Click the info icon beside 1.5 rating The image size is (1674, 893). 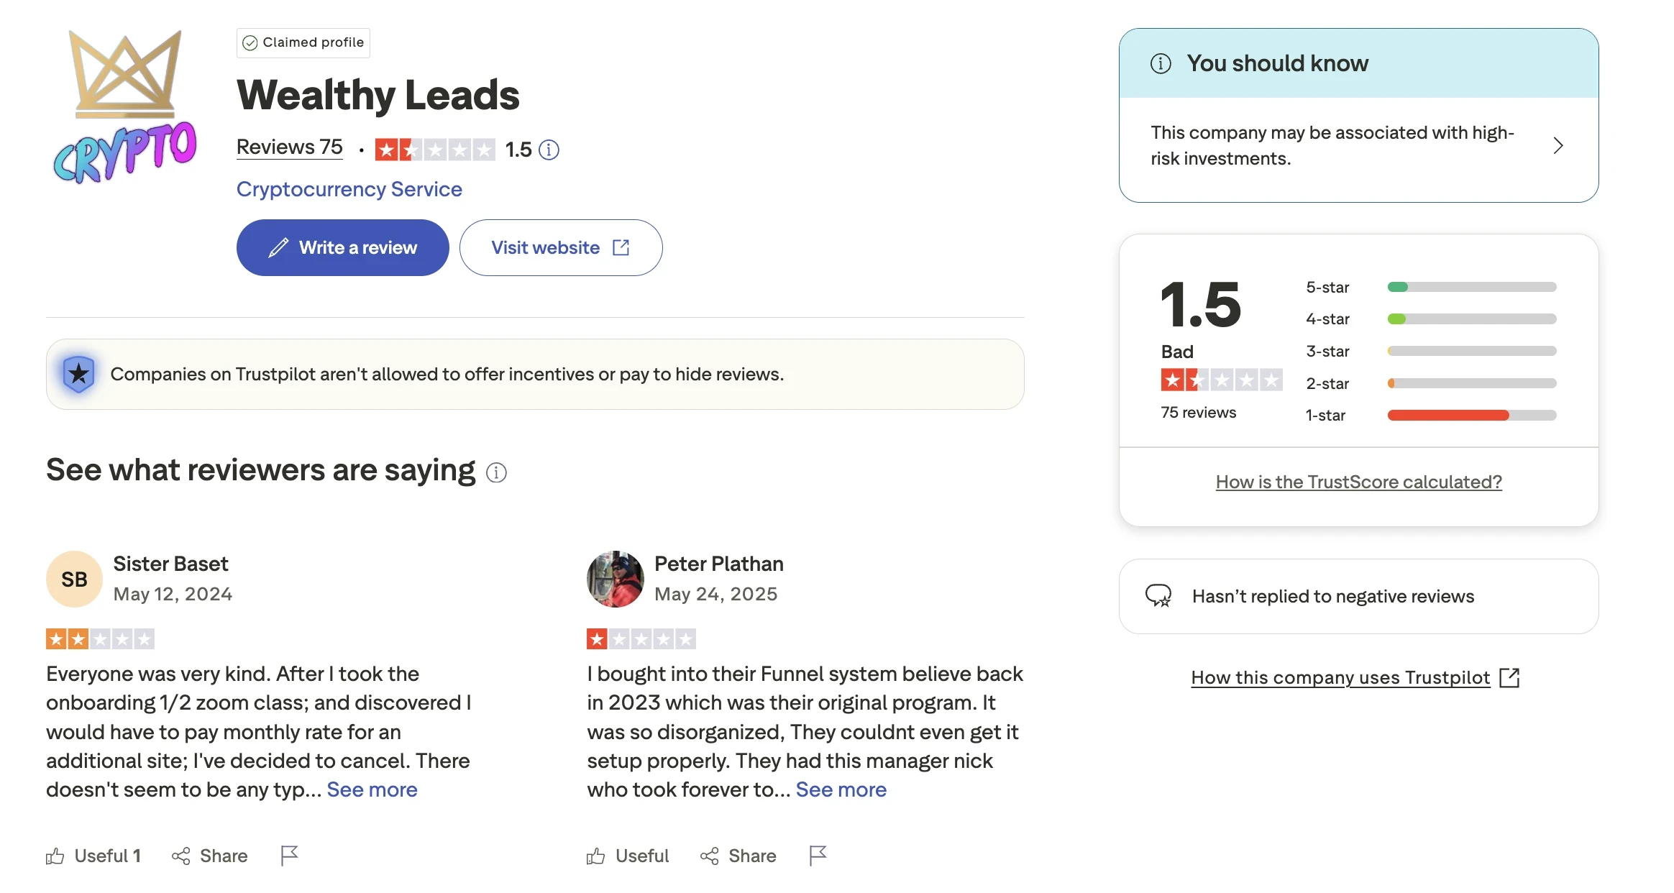(x=549, y=150)
